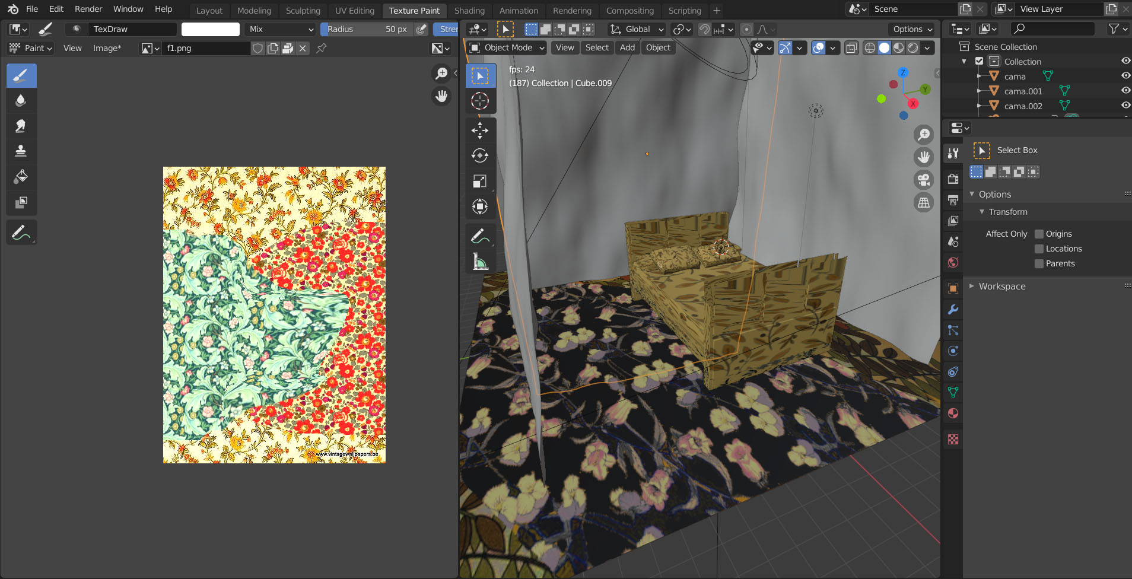Select the Soften tool
Screen dimensions: 1132x579
tap(21, 101)
